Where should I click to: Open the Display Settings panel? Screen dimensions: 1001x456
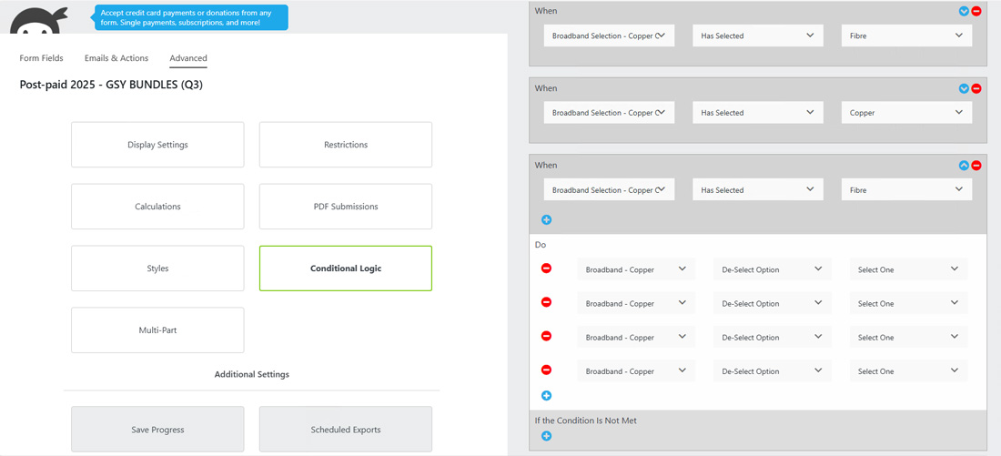point(157,145)
